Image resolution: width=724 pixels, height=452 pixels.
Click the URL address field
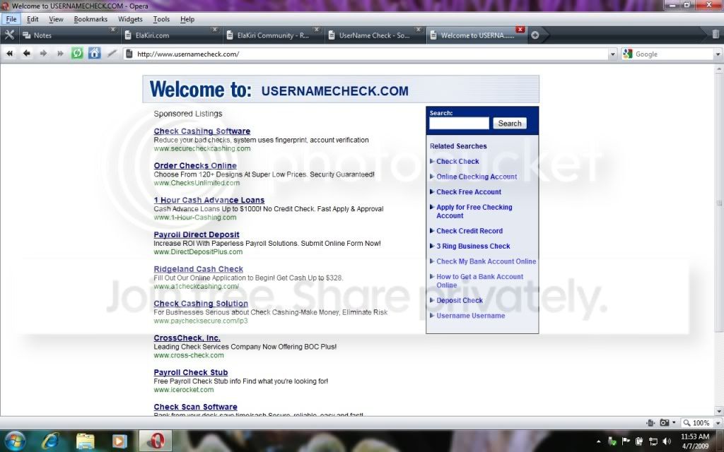coord(372,54)
